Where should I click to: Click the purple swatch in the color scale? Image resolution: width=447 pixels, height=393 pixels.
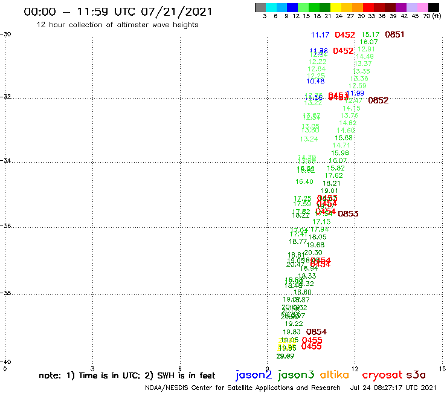pos(401,7)
